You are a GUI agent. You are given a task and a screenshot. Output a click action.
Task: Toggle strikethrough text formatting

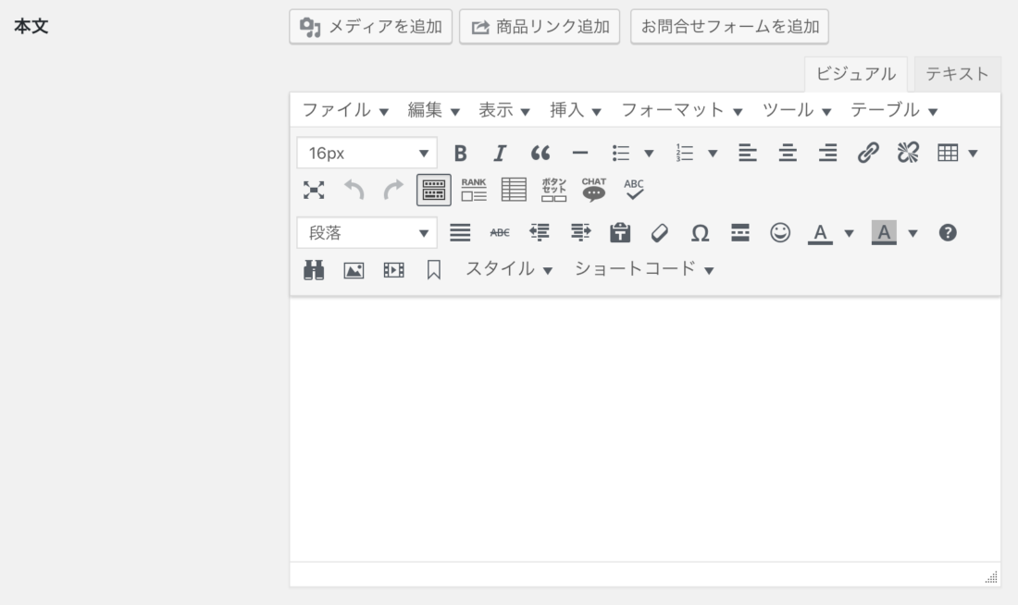click(499, 233)
